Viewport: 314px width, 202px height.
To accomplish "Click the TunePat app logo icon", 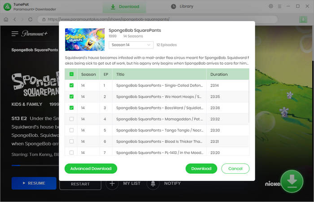I will [8, 7].
